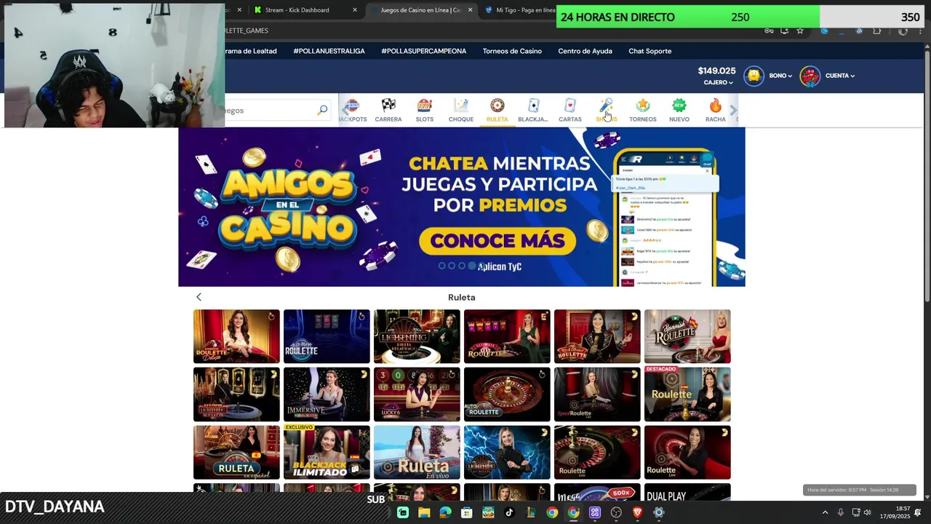Open the Carrera category with checkered flag

388,110
